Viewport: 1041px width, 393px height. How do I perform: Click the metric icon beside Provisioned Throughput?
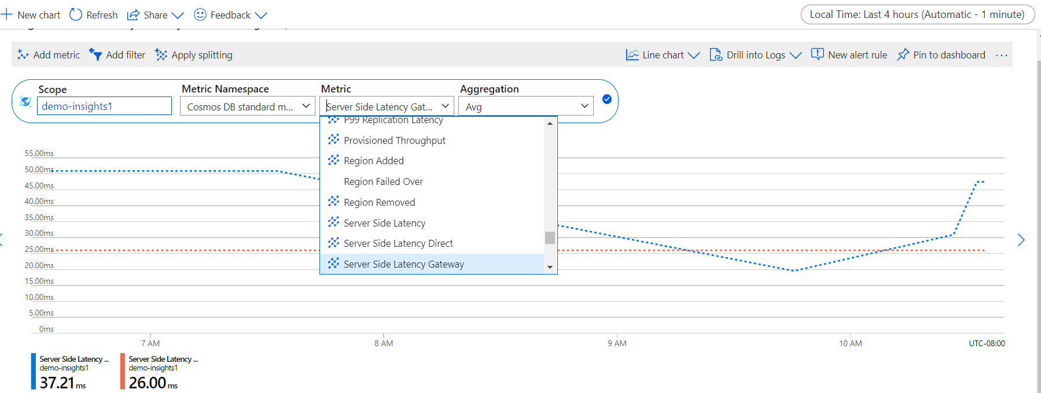pos(334,139)
